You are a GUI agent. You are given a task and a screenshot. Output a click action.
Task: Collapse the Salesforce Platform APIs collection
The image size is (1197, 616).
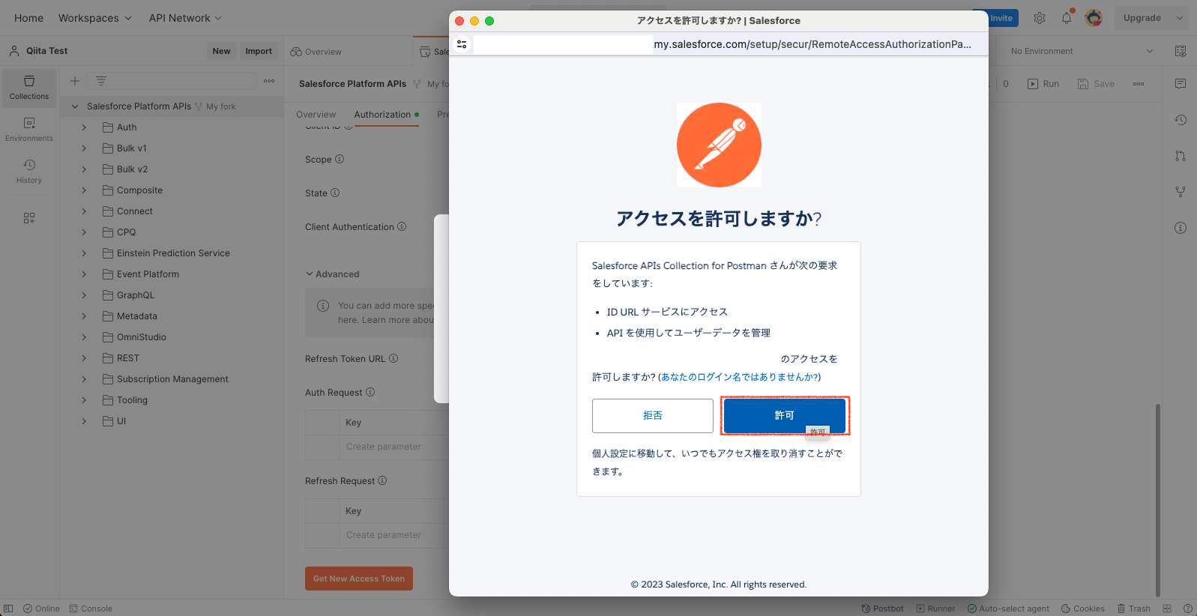(x=75, y=106)
